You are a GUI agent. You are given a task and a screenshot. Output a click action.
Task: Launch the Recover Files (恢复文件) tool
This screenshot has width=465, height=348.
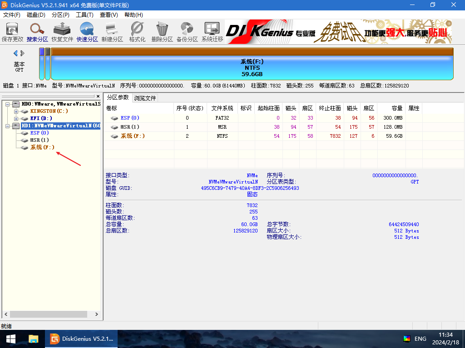(62, 32)
